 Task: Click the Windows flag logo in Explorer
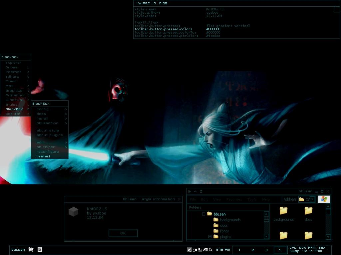click(x=324, y=199)
